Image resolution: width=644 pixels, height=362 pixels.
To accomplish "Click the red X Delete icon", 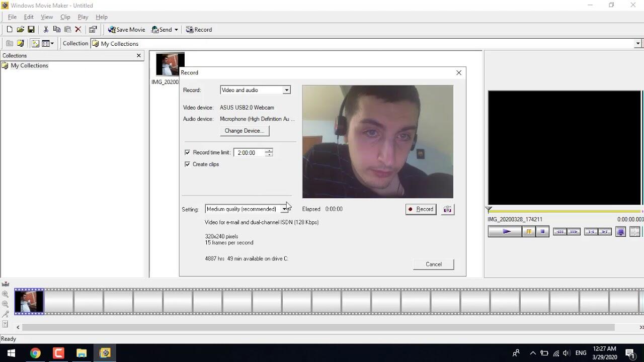I will click(x=78, y=30).
